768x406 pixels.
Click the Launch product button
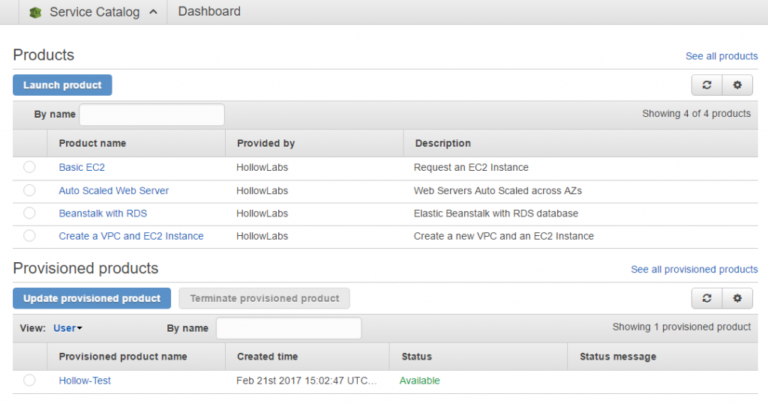(62, 85)
